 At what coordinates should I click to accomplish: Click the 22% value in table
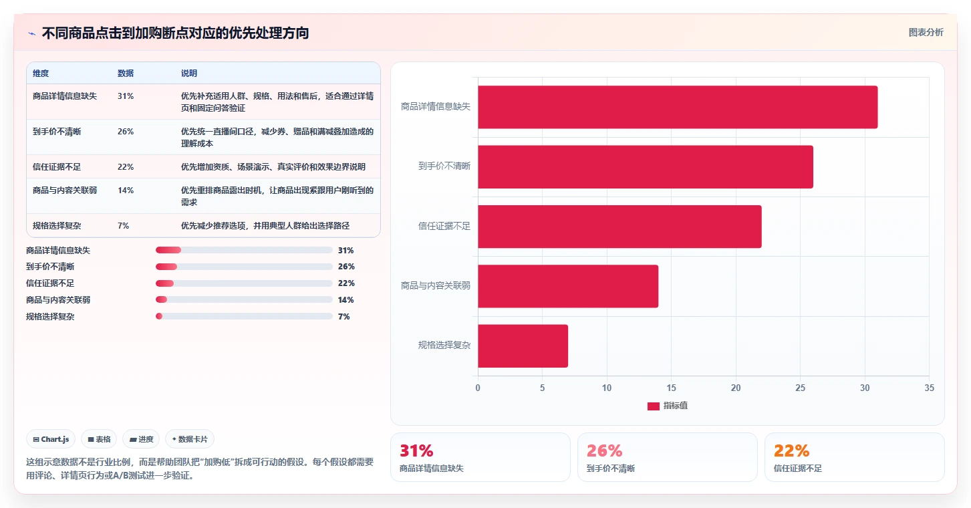tap(126, 167)
